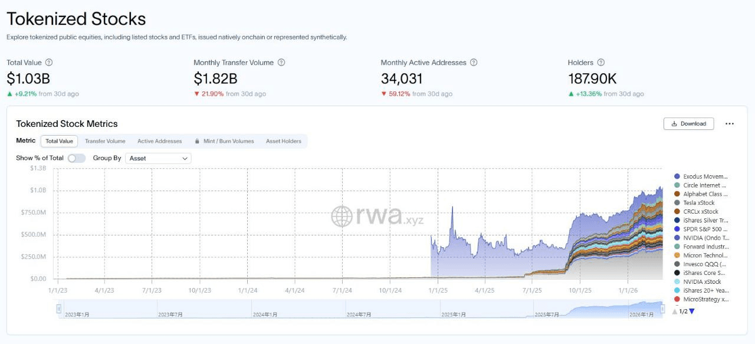Open the three-dot more options menu
This screenshot has width=755, height=344.
pyautogui.click(x=730, y=124)
